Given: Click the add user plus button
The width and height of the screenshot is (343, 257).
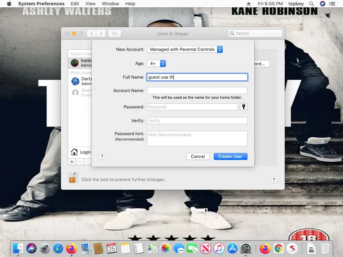Looking at the screenshot, I should pos(72,162).
